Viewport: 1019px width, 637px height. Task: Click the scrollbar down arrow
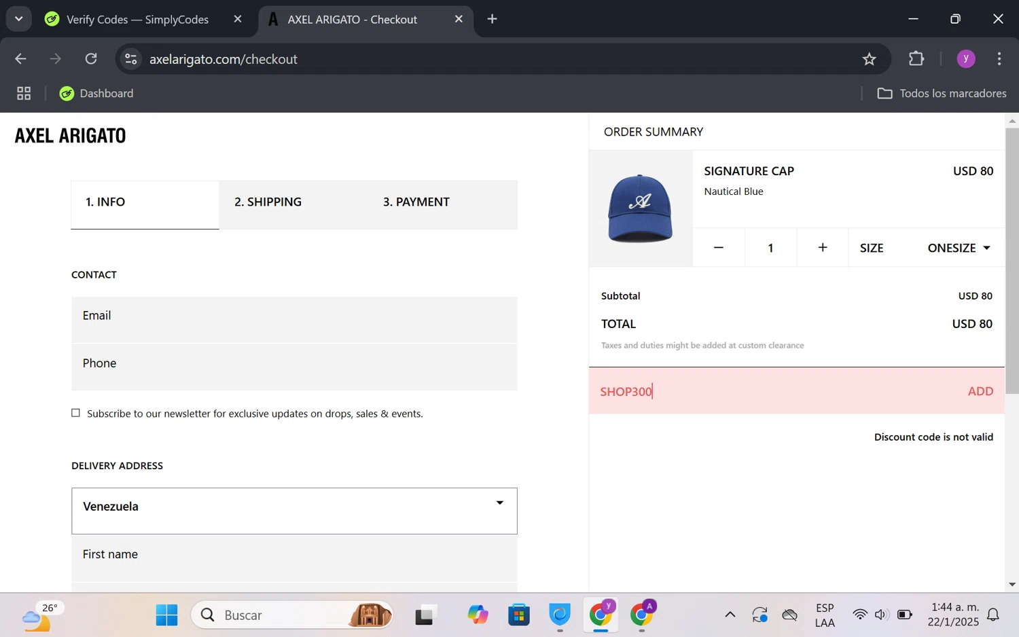click(1012, 584)
